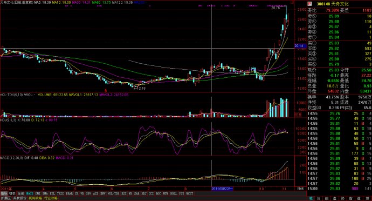Open the 机构攻略 link

coord(35,198)
